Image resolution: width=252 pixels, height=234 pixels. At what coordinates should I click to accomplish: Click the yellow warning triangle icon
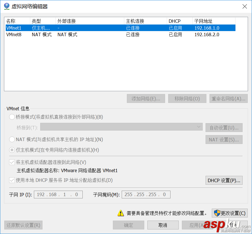point(121,213)
